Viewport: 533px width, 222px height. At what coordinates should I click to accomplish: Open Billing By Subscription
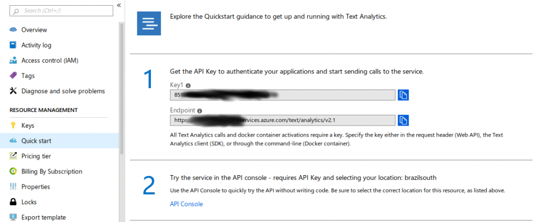[x=52, y=171]
